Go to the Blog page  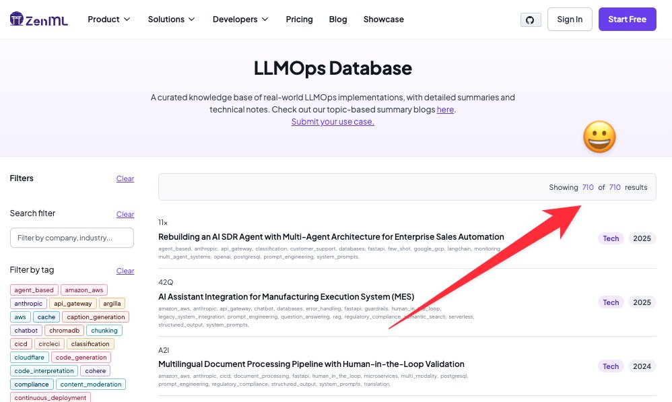coord(338,20)
